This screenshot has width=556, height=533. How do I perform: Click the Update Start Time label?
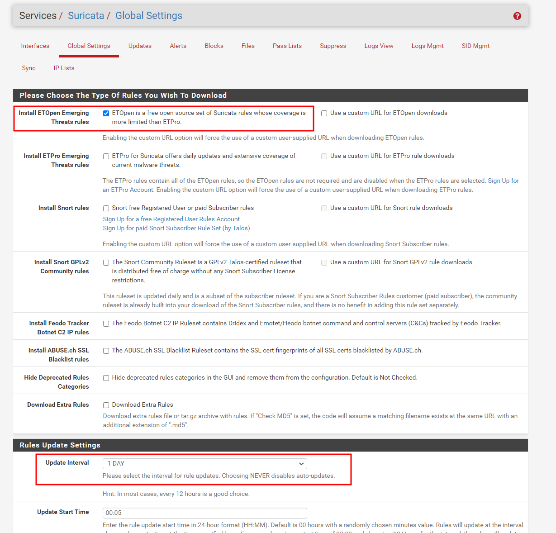click(63, 512)
